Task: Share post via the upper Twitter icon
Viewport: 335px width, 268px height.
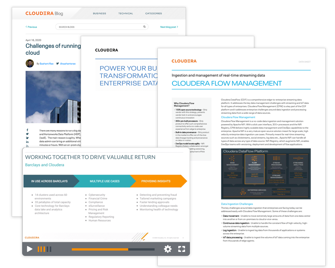Action: tap(27, 134)
